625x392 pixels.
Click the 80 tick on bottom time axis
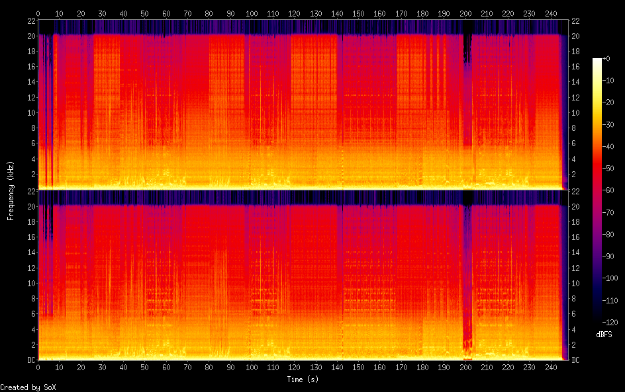pyautogui.click(x=209, y=367)
